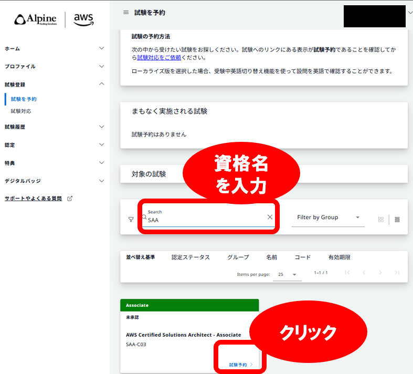
Task: Select 認定 in the sidebar
Action: (10, 145)
